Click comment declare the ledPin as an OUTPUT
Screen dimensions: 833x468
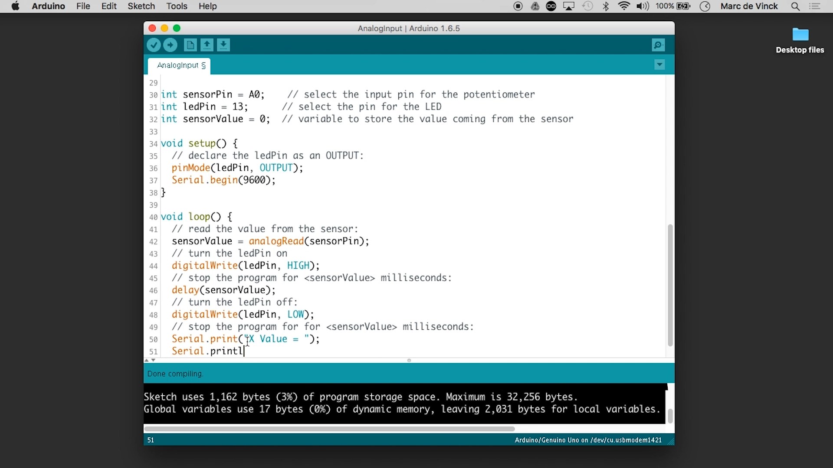click(x=268, y=156)
